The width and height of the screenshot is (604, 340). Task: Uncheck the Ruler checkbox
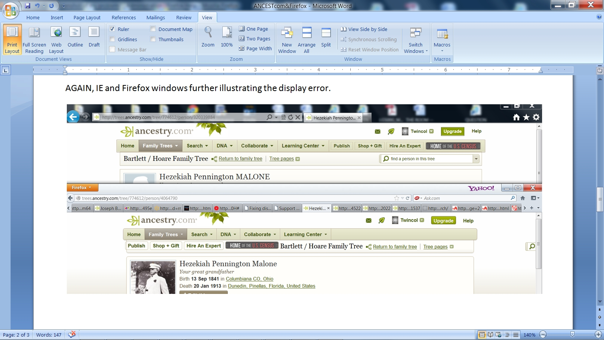(x=112, y=29)
